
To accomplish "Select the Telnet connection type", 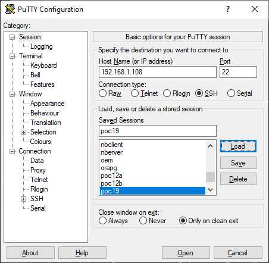I will [x=134, y=93].
